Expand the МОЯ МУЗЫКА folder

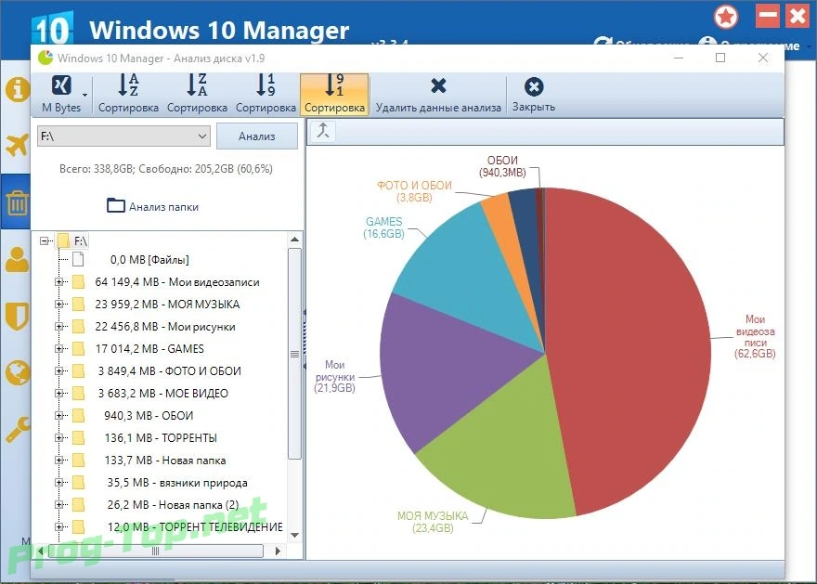[x=58, y=305]
